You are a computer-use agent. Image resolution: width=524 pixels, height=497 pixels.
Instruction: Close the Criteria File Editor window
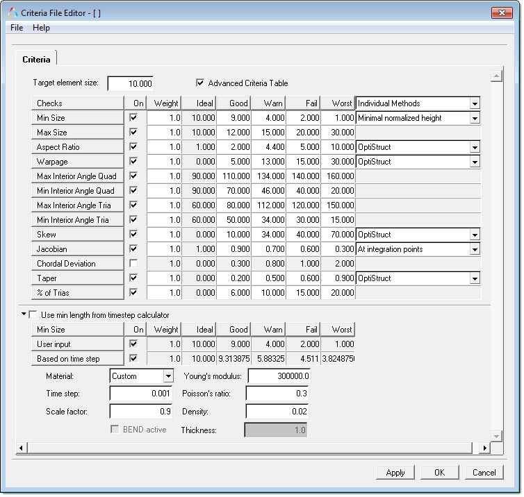[x=500, y=12]
